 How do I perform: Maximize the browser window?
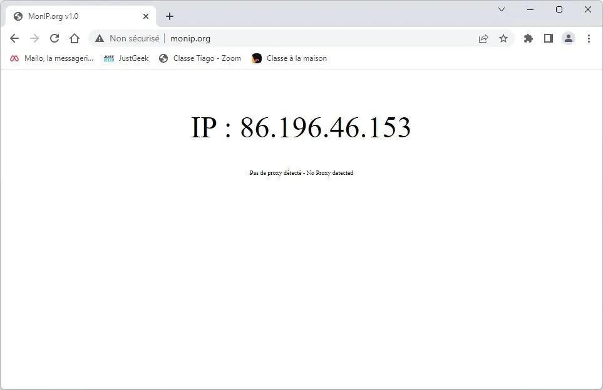click(559, 9)
